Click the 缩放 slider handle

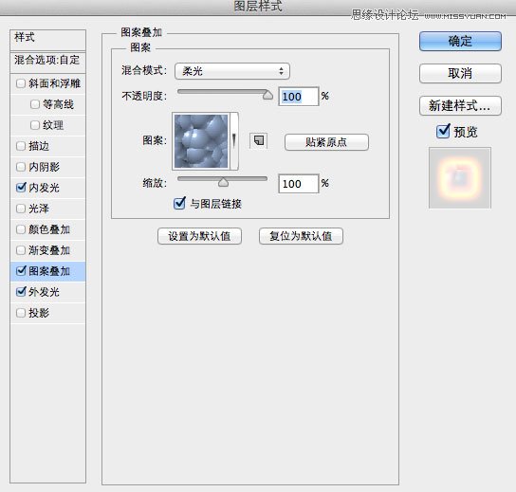pos(223,182)
